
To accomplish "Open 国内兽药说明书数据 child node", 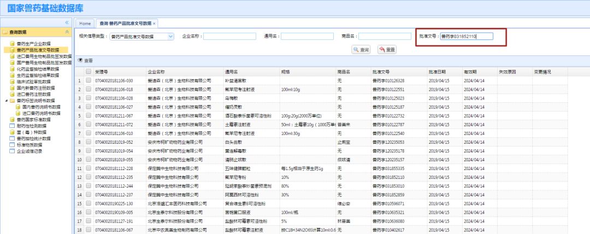I will pos(41,107).
